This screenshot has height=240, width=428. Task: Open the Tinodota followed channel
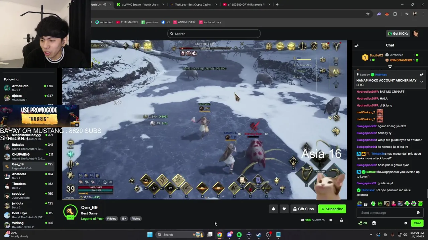click(x=28, y=186)
